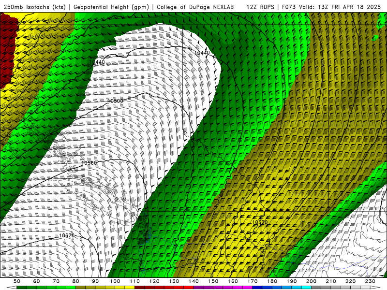Click the 130 value on the color scale

[x=174, y=281]
